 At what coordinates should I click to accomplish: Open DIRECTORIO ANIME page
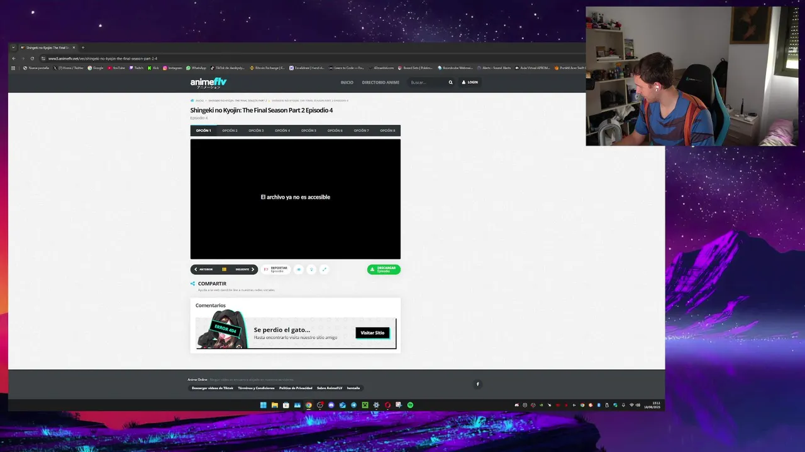click(380, 82)
